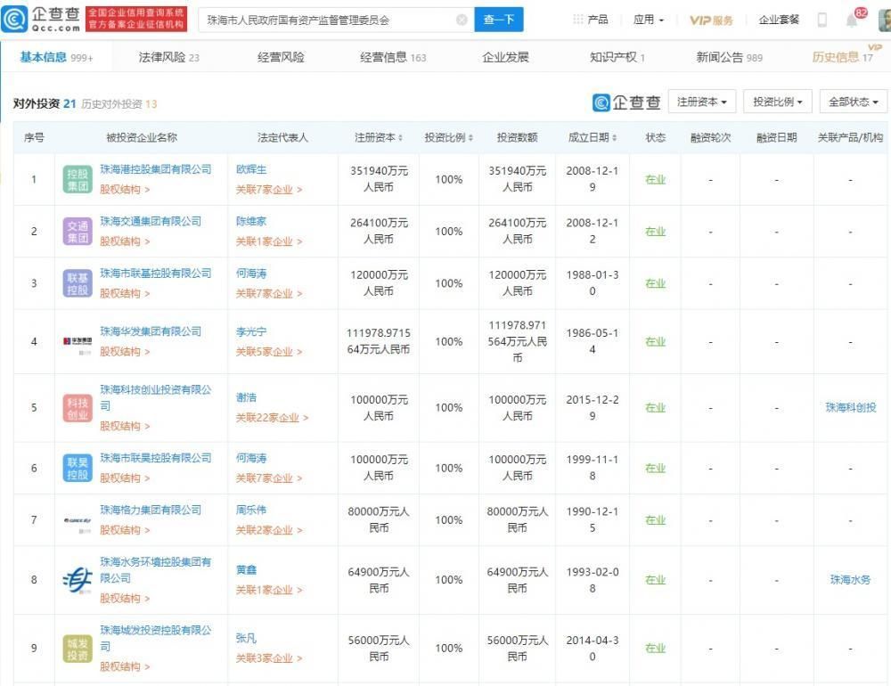
Task: Open 珠海市联基控股 company logo
Action: (78, 283)
